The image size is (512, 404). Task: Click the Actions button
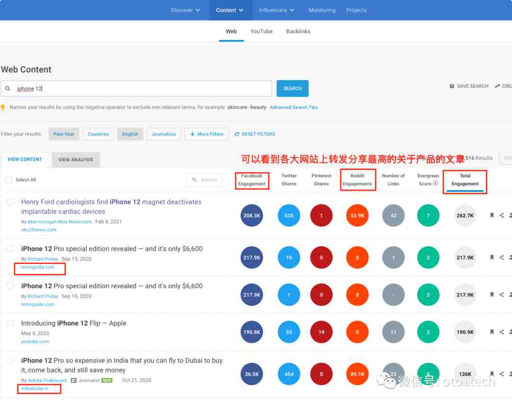(204, 180)
